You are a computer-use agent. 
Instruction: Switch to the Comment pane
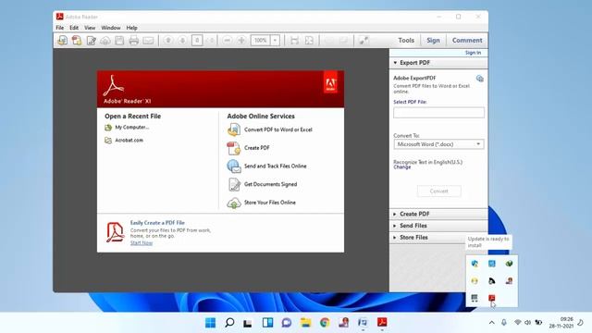coord(467,40)
